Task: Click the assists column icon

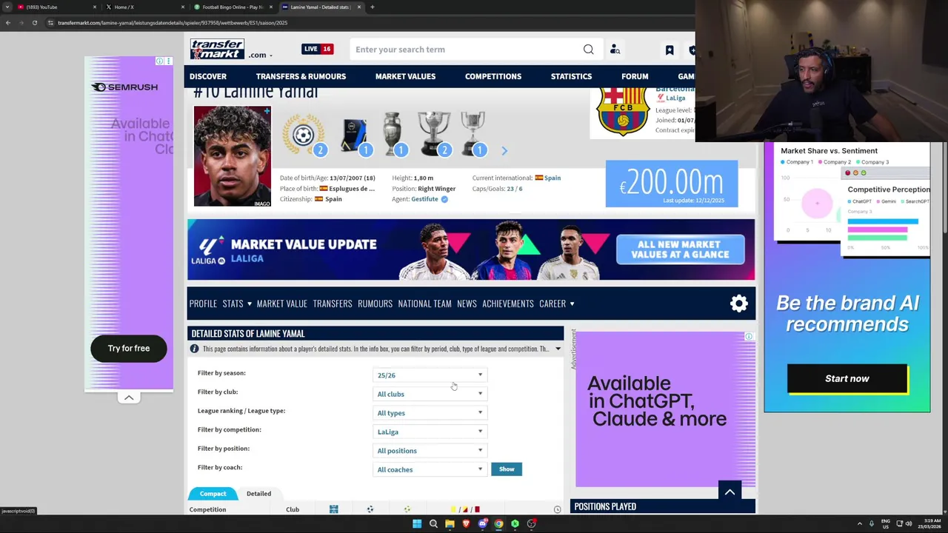Action: [x=407, y=509]
